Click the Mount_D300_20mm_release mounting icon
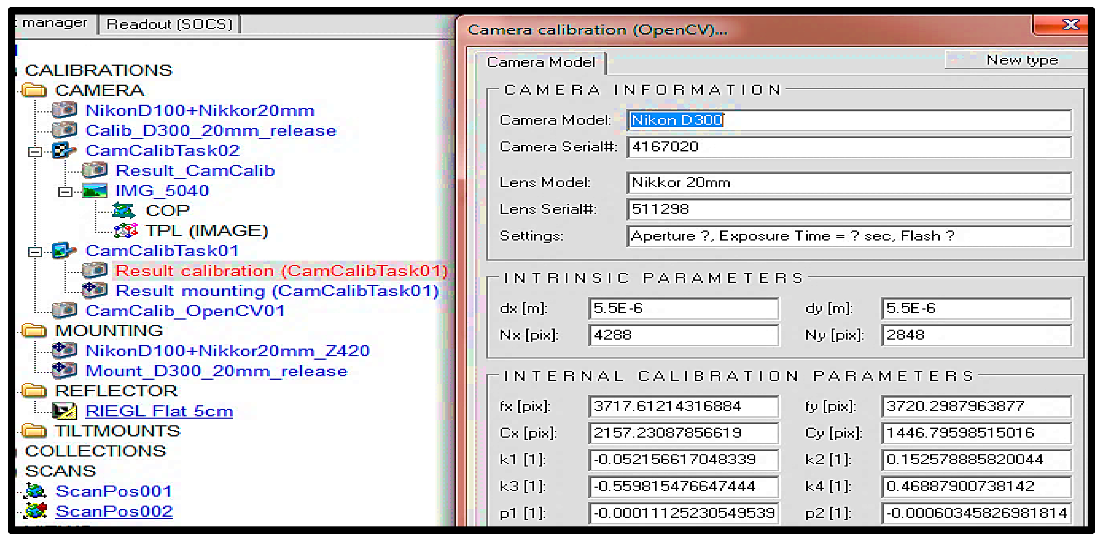 click(x=65, y=371)
